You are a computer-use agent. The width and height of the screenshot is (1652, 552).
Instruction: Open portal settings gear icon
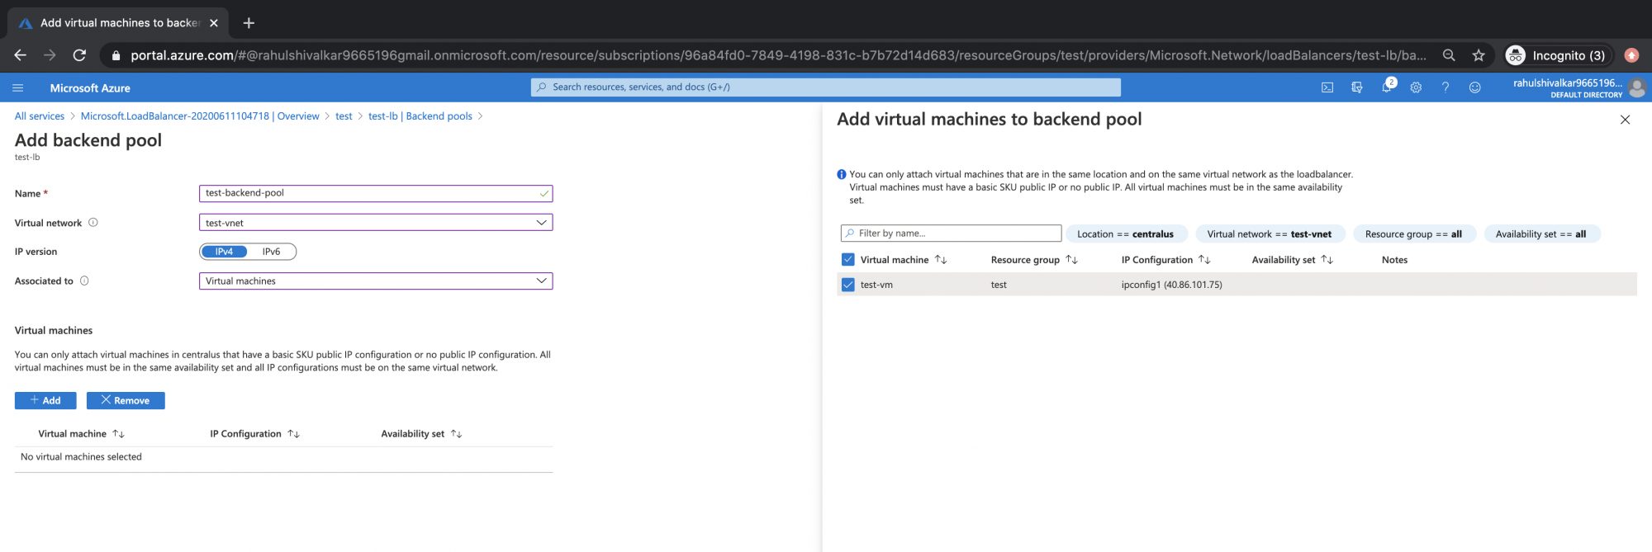pos(1416,87)
